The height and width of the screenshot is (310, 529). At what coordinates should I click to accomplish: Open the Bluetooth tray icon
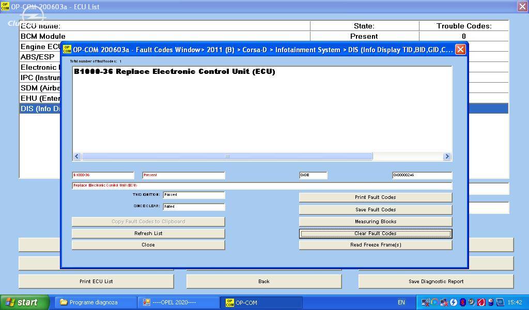462,302
